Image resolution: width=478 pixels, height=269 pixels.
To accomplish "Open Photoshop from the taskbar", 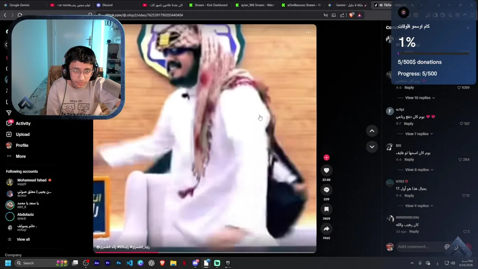I will pyautogui.click(x=118, y=263).
